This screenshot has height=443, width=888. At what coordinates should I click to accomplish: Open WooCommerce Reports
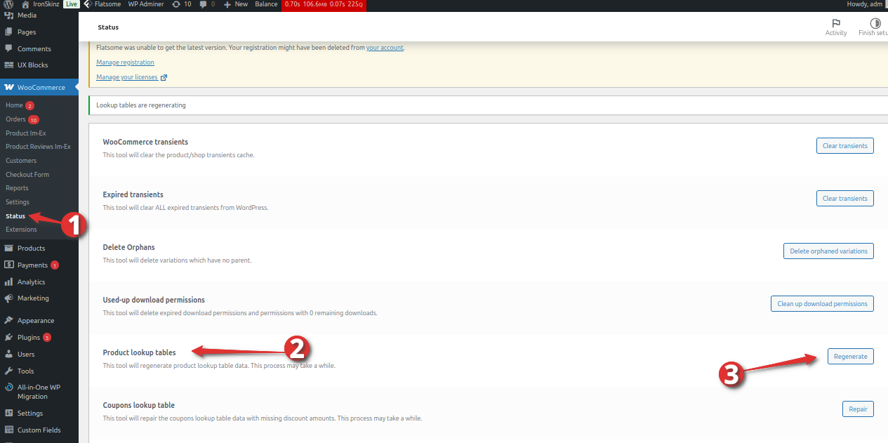(x=17, y=188)
